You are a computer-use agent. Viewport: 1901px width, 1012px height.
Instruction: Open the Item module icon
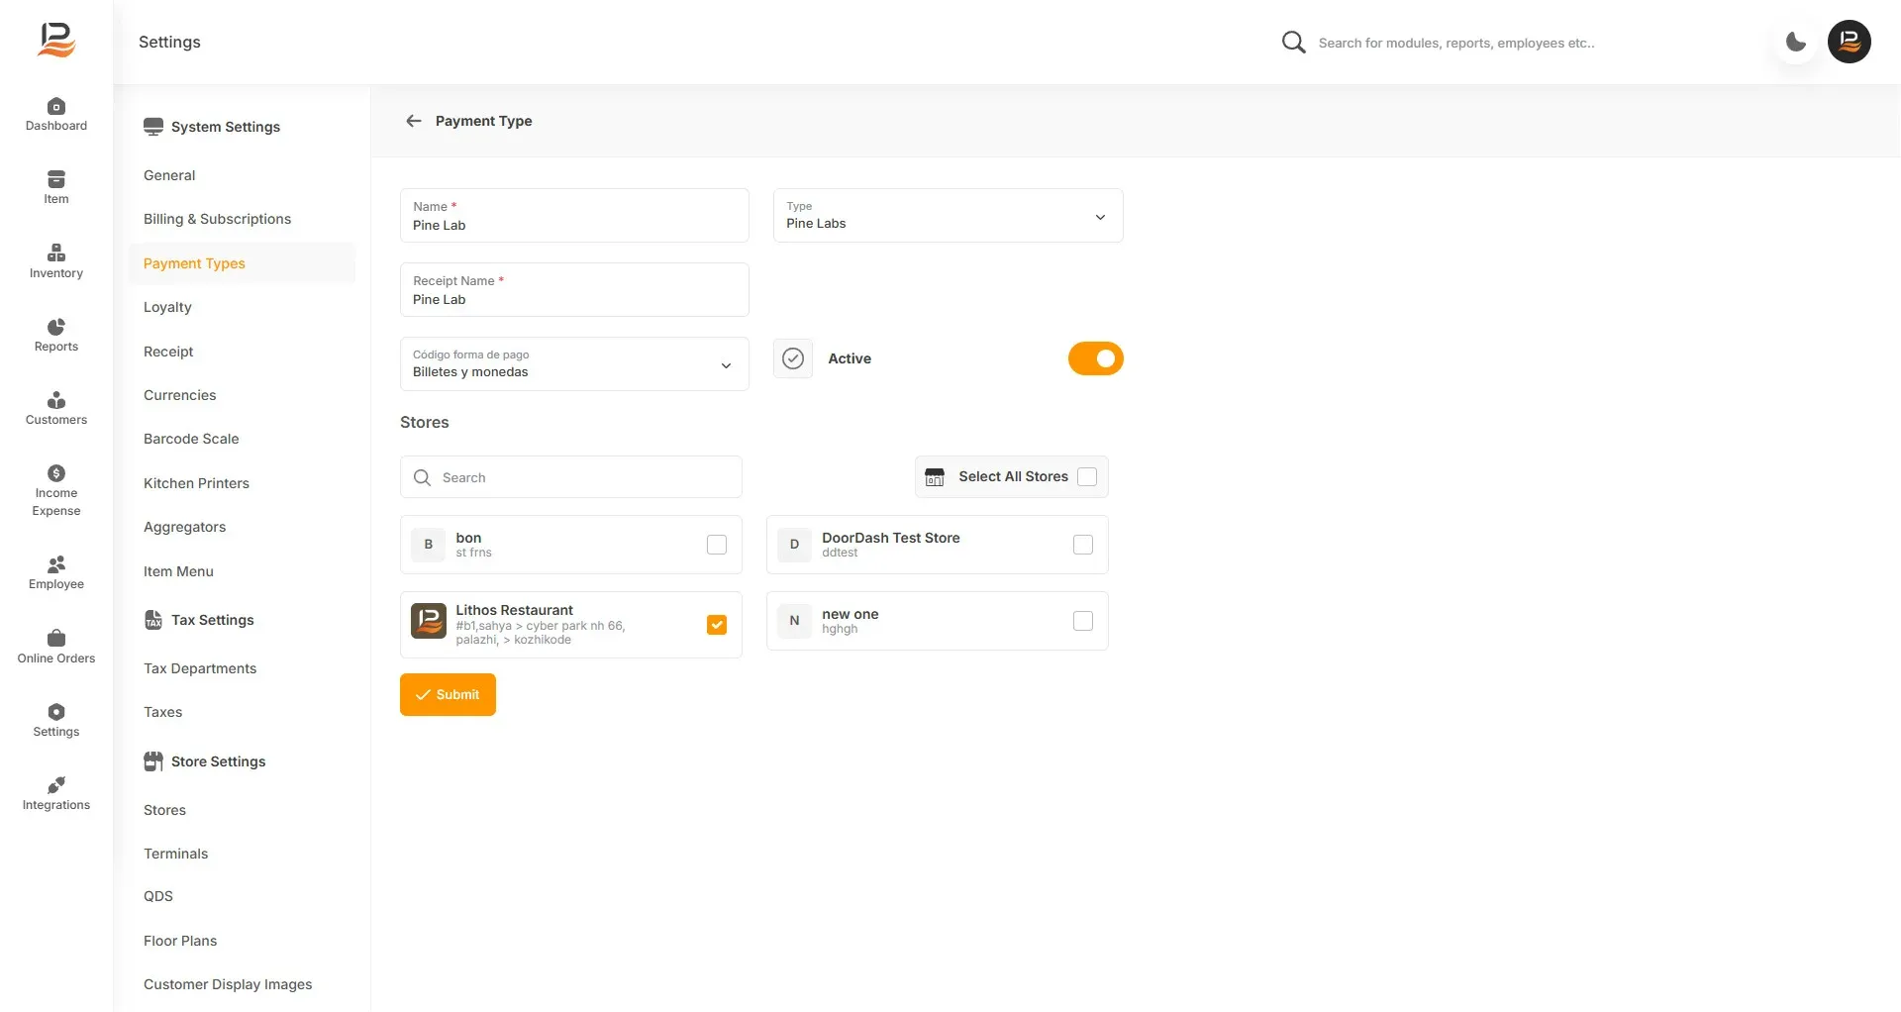56,179
